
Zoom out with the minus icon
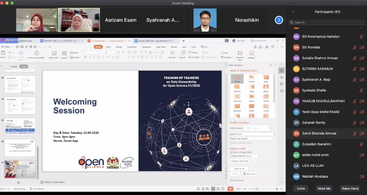pos(245,189)
